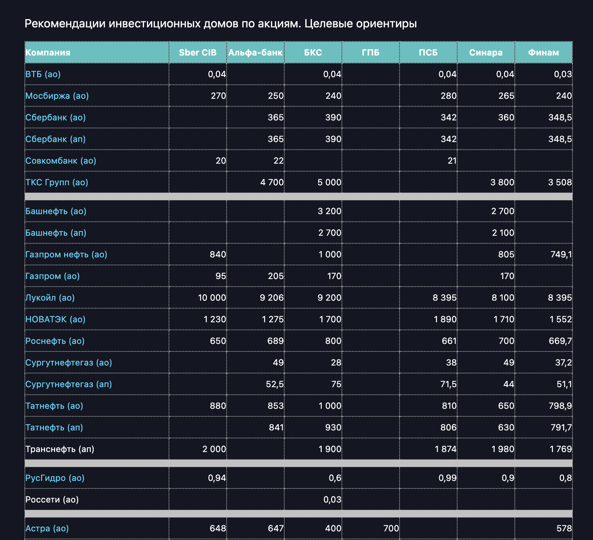
Task: Select Роснефть БКС value 800
Action: (334, 341)
